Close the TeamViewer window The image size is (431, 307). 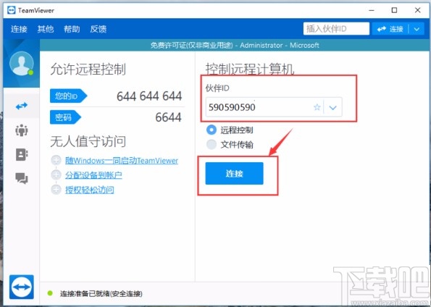click(x=417, y=10)
